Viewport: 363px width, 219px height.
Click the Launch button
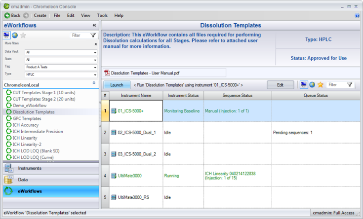(117, 85)
